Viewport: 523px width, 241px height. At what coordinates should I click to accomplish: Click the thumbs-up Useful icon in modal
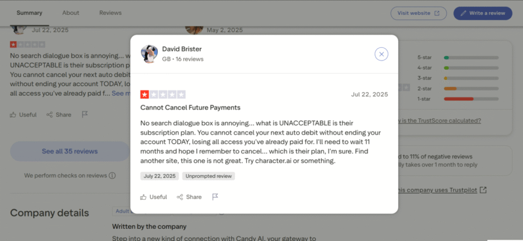(x=144, y=197)
